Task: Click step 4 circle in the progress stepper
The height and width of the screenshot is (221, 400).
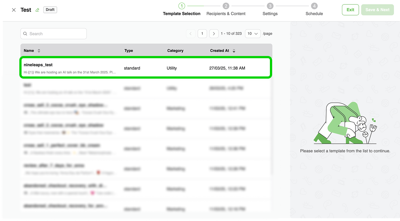Action: tap(314, 6)
